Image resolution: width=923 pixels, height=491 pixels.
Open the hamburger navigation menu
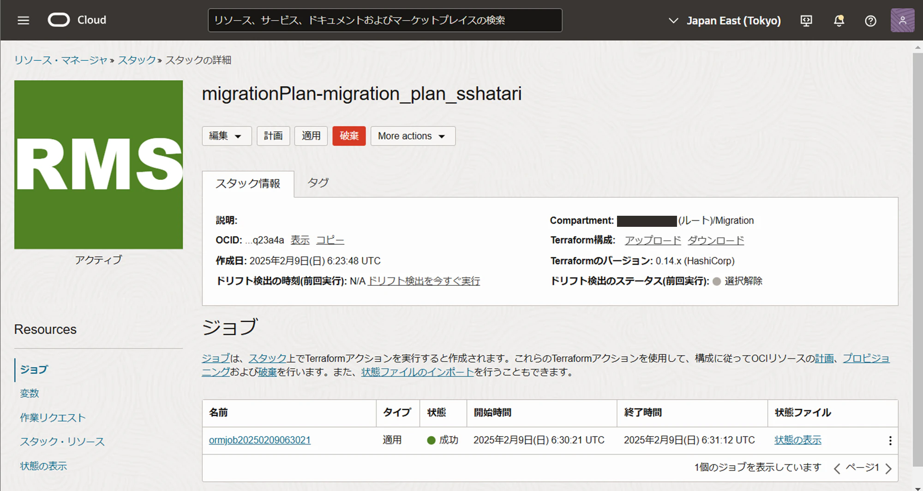tap(24, 20)
